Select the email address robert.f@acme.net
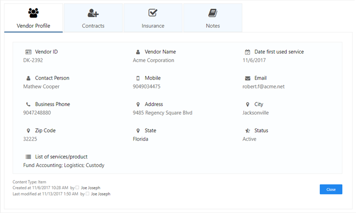Viewport: 356px width, 213px height. (x=263, y=86)
